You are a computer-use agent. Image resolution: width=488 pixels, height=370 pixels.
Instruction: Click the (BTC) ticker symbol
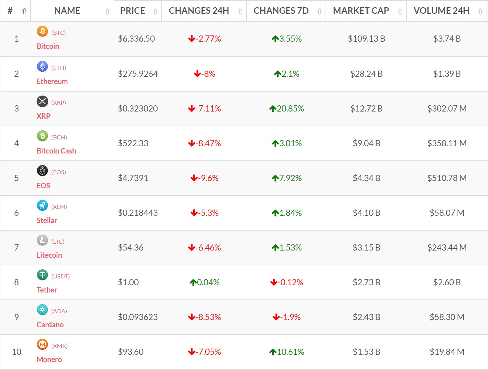click(58, 33)
